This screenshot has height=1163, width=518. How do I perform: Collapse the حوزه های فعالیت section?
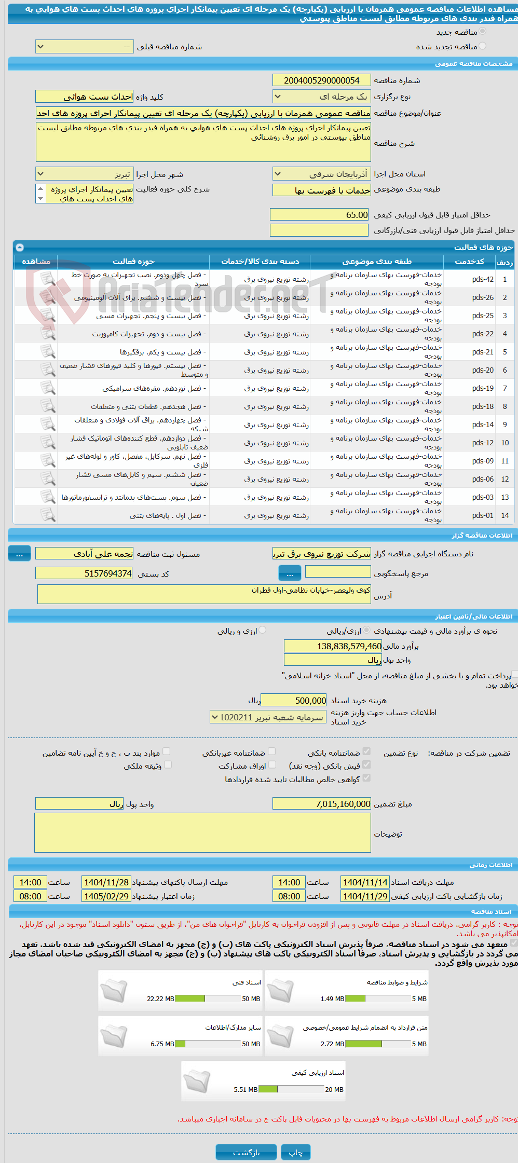click(x=20, y=248)
